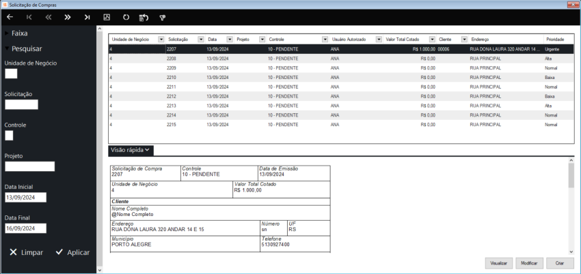Click the Controle input field
Viewport: 581px width, 274px height.
coord(9,136)
